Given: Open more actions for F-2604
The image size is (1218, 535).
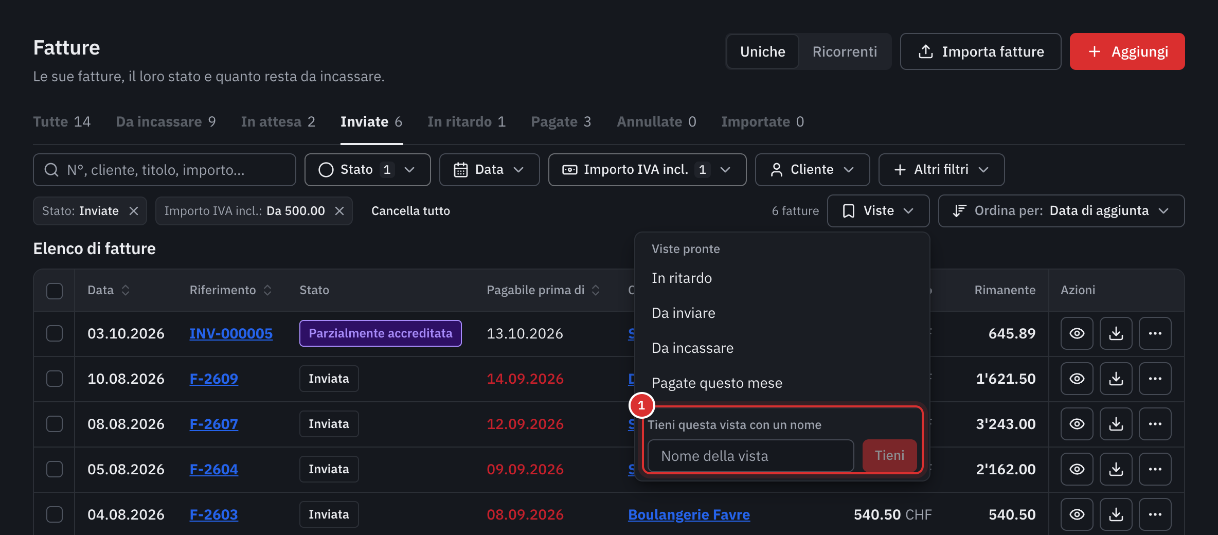Looking at the screenshot, I should point(1155,469).
